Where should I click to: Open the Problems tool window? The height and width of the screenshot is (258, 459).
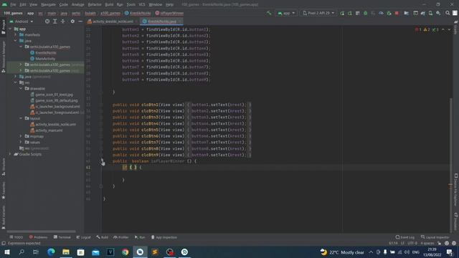point(38,237)
